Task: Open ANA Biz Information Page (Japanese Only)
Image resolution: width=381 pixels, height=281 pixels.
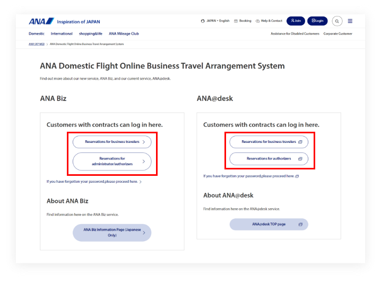Action: click(x=111, y=232)
